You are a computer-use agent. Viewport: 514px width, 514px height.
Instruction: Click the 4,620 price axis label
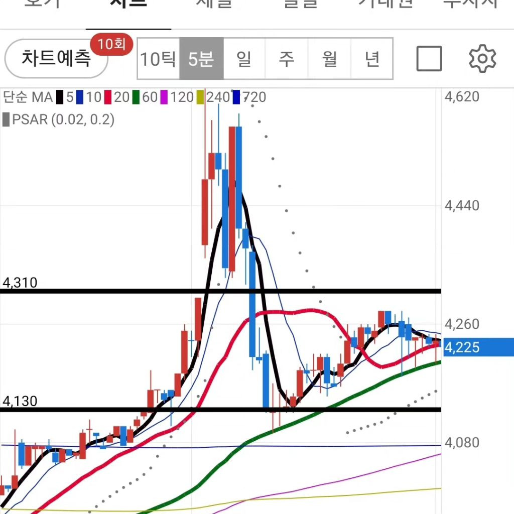click(x=462, y=97)
